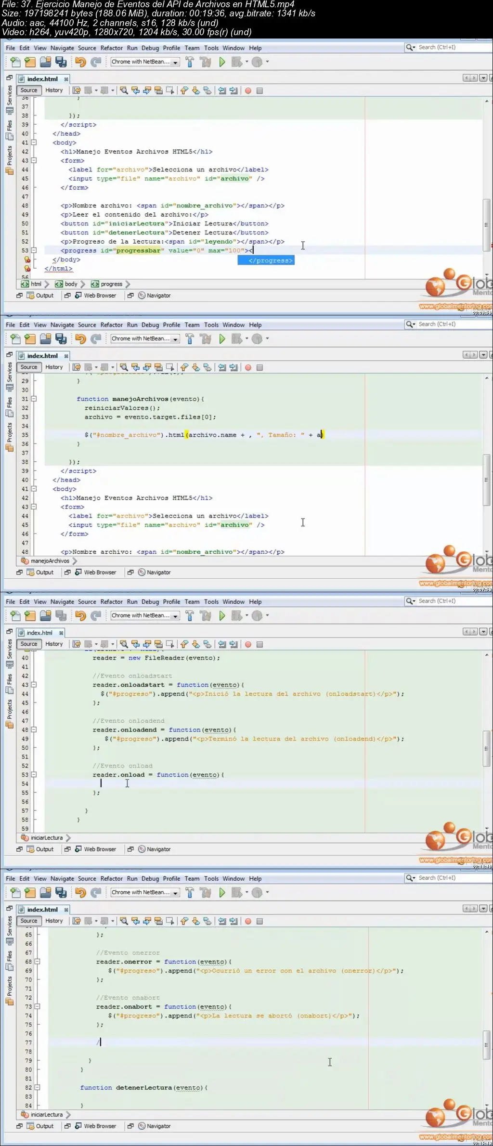This screenshot has height=1146, width=493.
Task: Click Build Project hammer in first frame
Action: (x=190, y=62)
